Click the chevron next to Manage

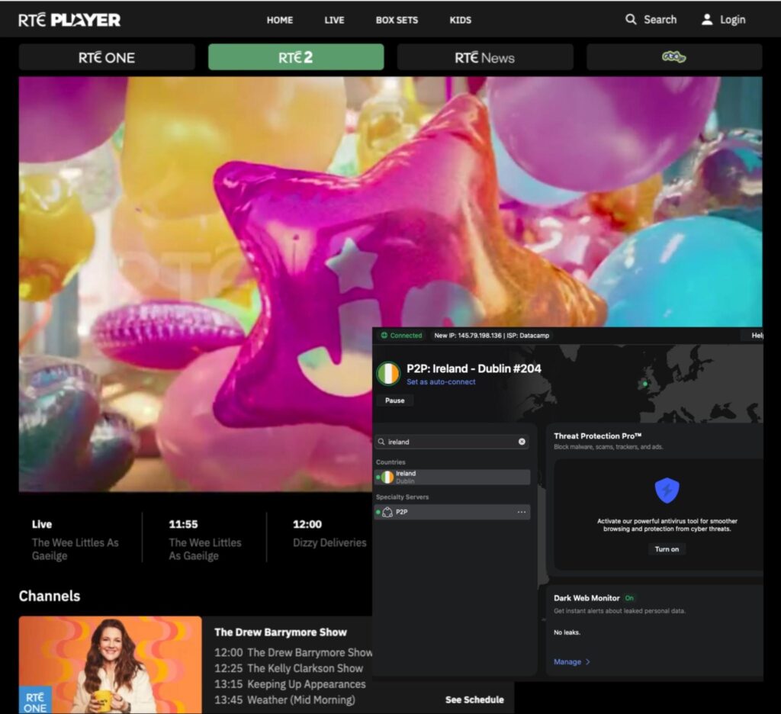click(588, 661)
